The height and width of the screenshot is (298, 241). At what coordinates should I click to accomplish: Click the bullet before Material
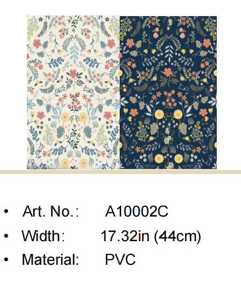coord(6,259)
